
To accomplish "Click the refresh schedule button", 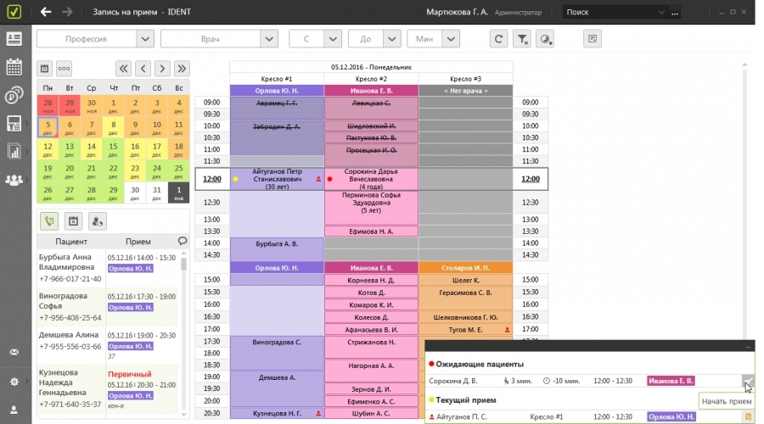I will pos(500,39).
